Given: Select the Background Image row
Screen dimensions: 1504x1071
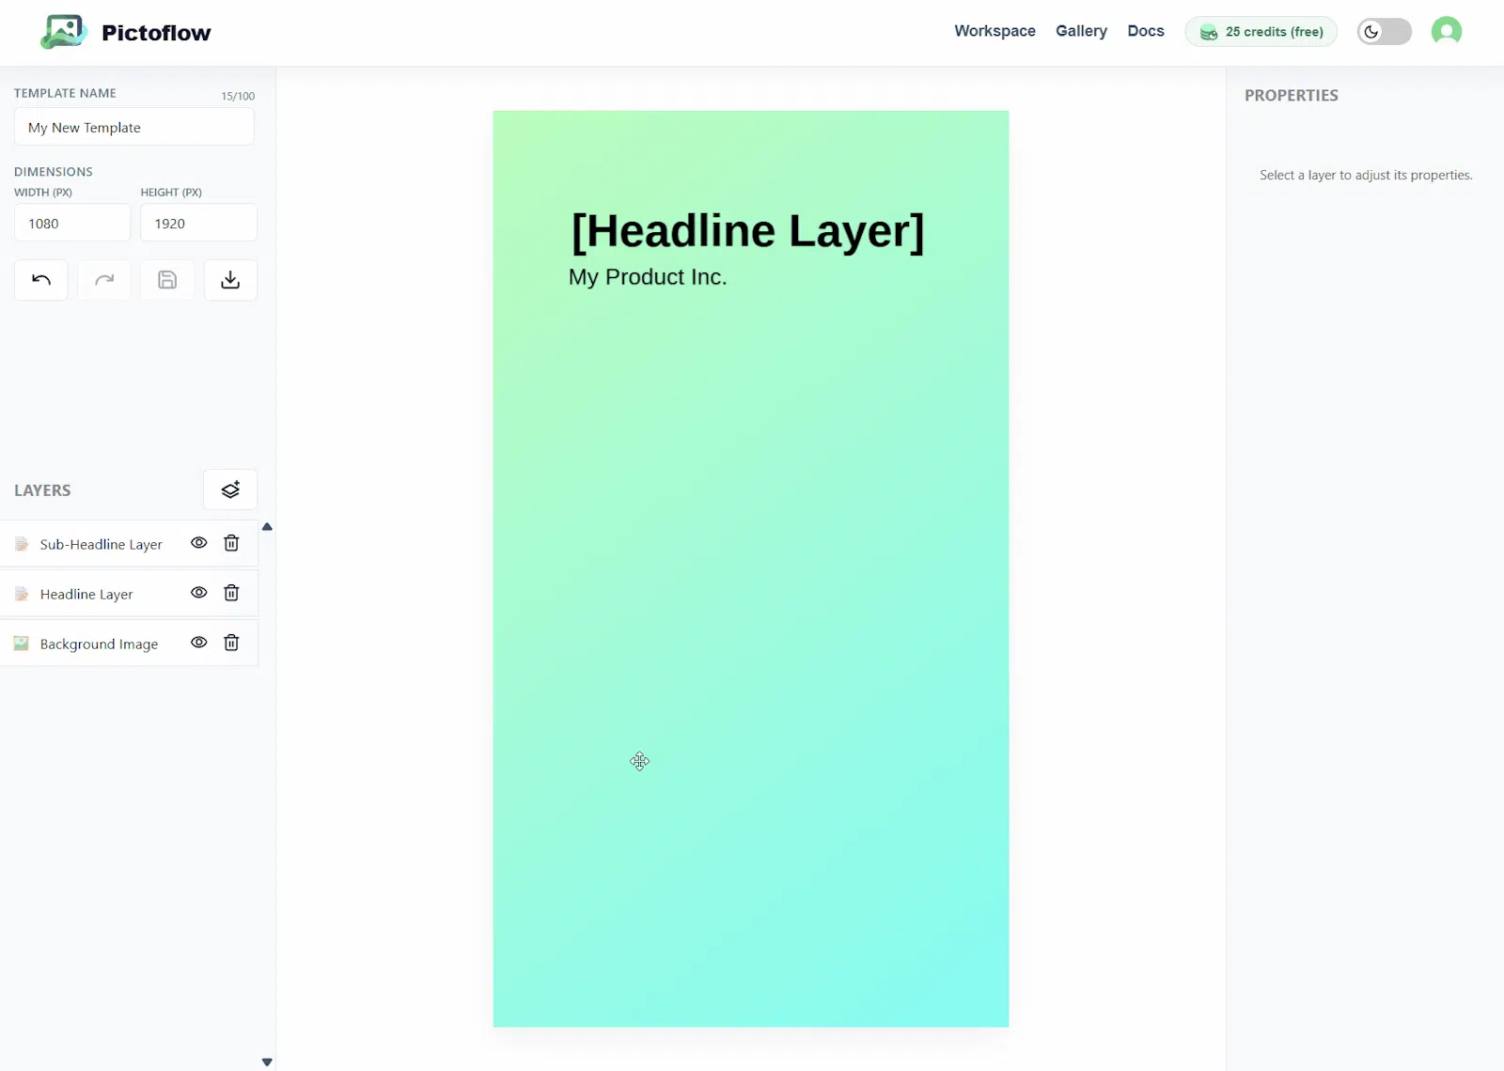Looking at the screenshot, I should coord(130,644).
